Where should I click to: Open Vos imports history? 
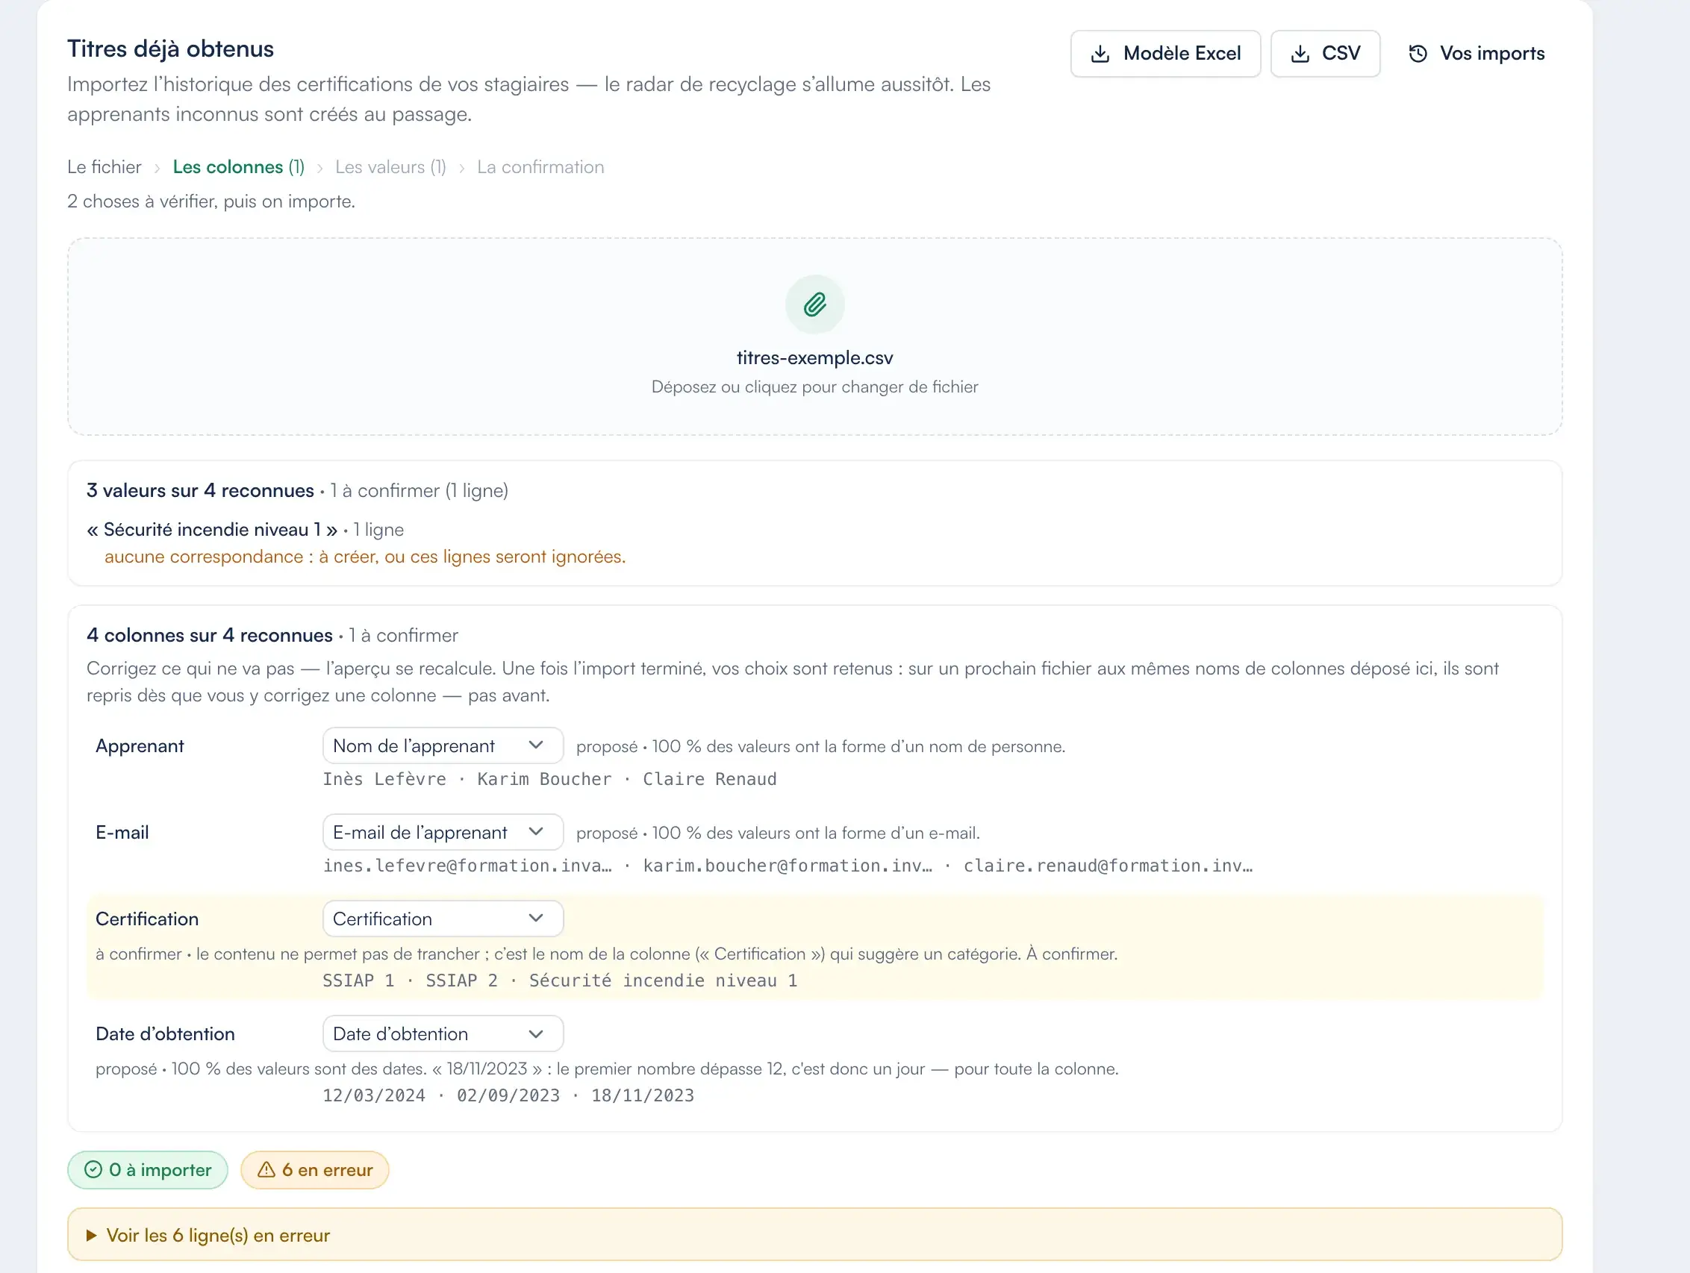(1476, 54)
